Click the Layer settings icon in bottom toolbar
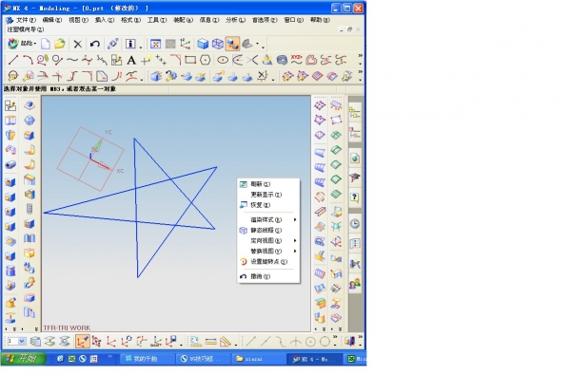 [35, 341]
